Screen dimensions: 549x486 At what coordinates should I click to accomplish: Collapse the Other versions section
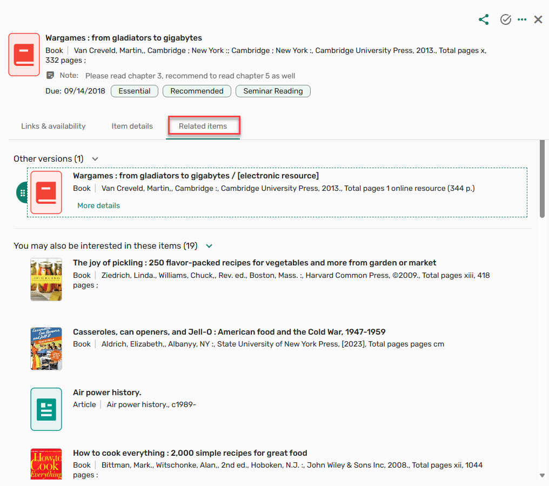coord(95,159)
